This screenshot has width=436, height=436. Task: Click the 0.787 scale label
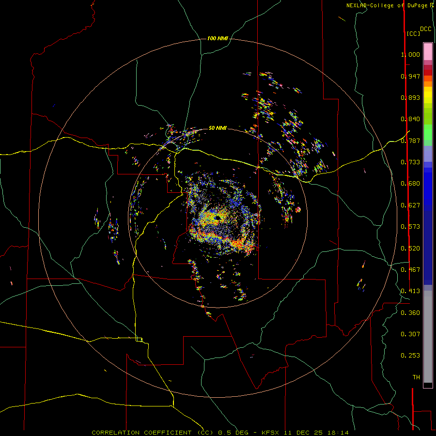[410, 140]
